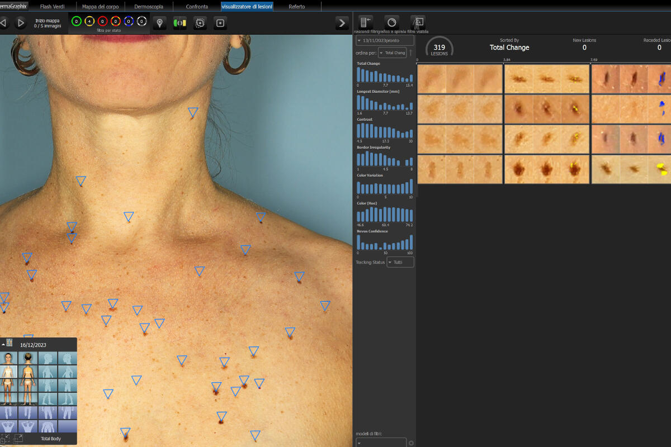Open top lesion thumbnail with blue overlay
The image size is (671, 447).
pos(631,79)
